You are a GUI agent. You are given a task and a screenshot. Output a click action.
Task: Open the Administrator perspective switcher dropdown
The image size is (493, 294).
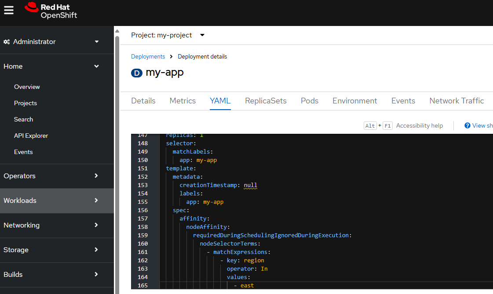(51, 41)
